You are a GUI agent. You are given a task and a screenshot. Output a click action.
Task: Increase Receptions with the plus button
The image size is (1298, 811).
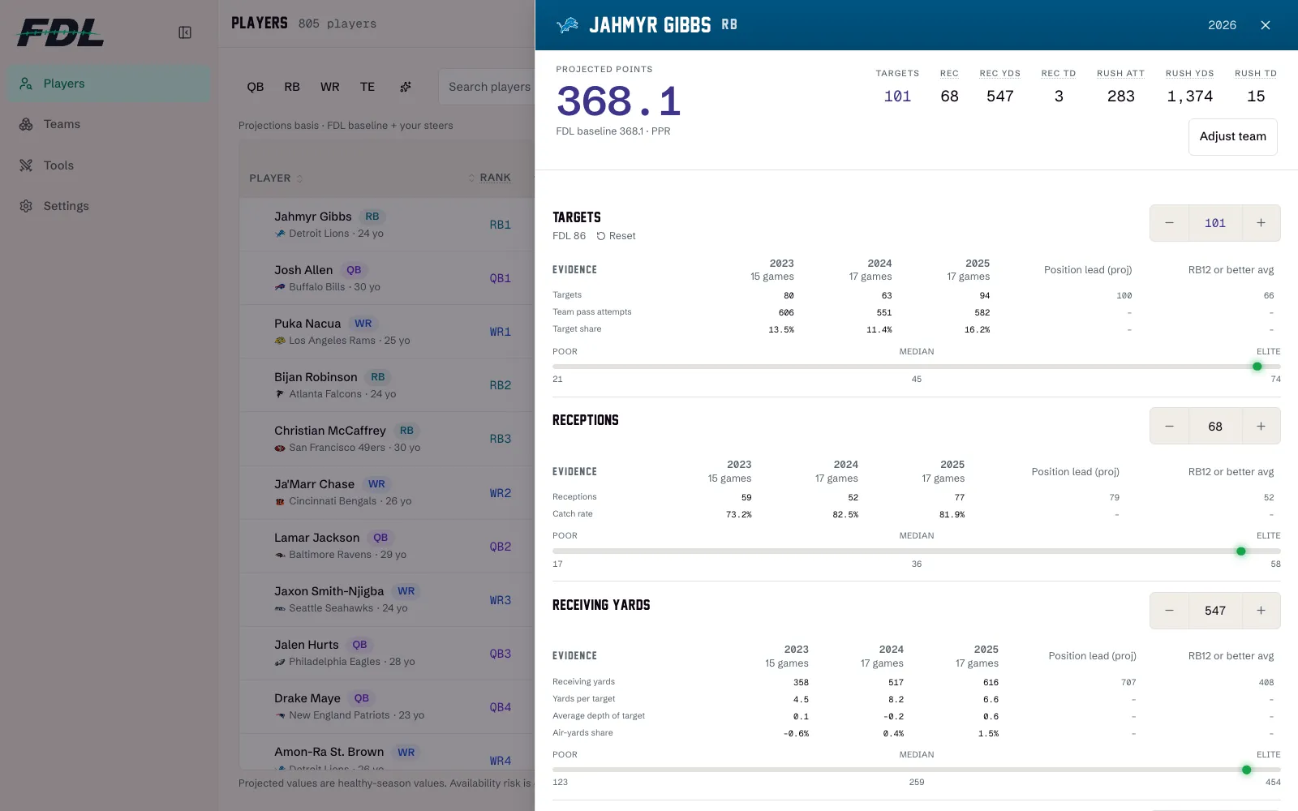1261,427
